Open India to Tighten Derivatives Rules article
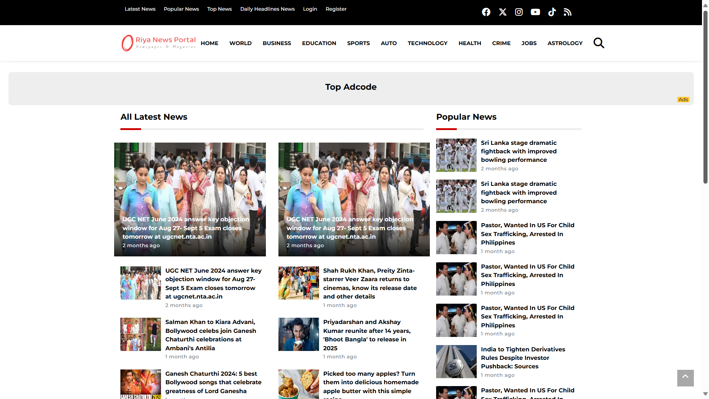The width and height of the screenshot is (709, 399). 523,358
